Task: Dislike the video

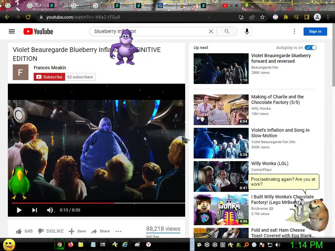Action: coord(51,231)
